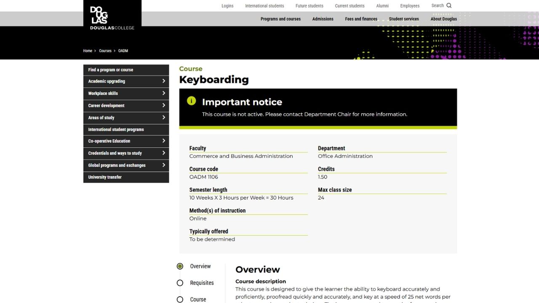Click the 10 Weeks semester length text
The height and width of the screenshot is (303, 539).
(241, 198)
